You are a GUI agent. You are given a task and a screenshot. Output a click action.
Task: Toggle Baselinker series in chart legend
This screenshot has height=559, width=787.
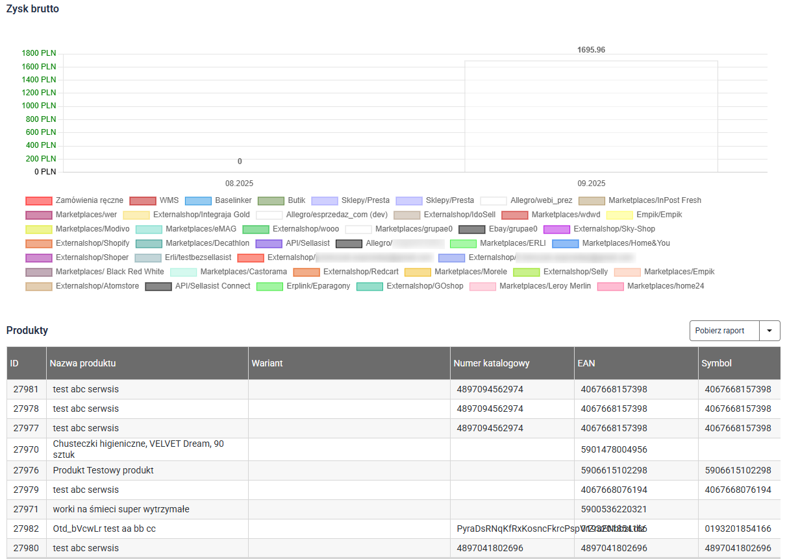198,201
